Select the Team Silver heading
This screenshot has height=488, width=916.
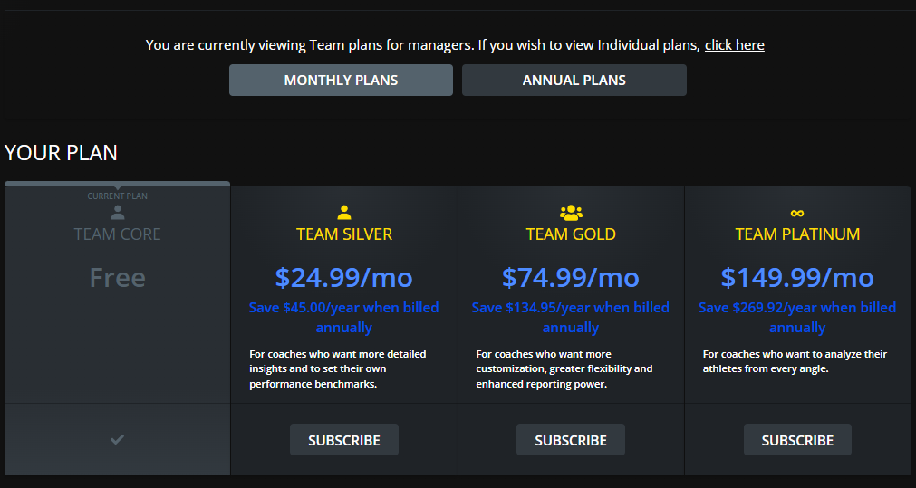click(x=344, y=234)
